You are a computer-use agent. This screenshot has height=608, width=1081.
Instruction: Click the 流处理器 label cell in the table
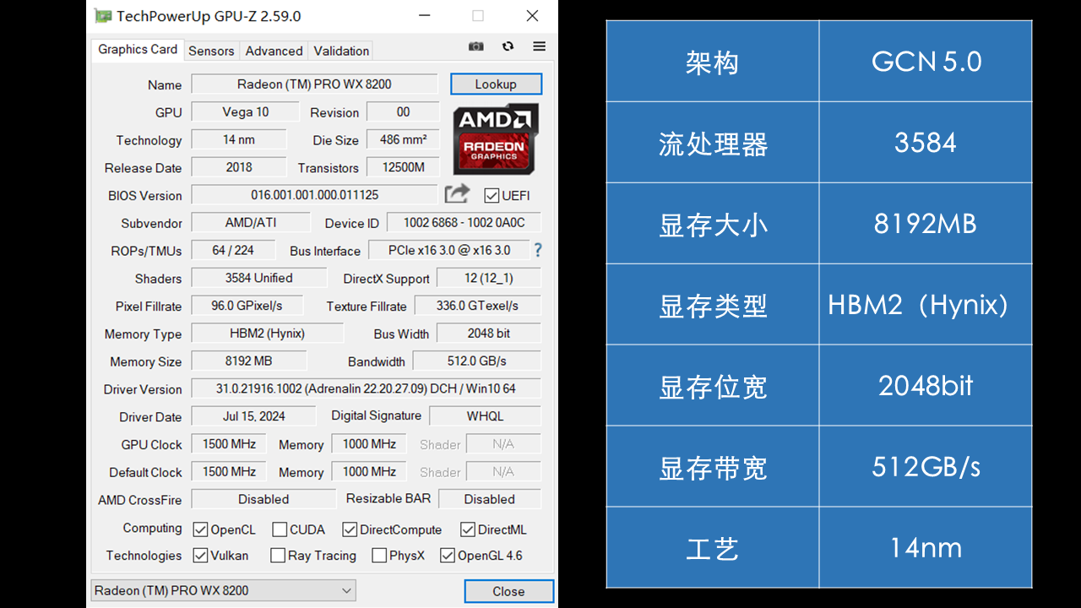[x=713, y=143]
